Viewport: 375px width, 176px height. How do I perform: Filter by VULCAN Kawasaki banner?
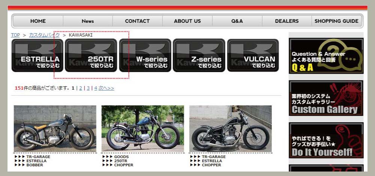click(253, 55)
